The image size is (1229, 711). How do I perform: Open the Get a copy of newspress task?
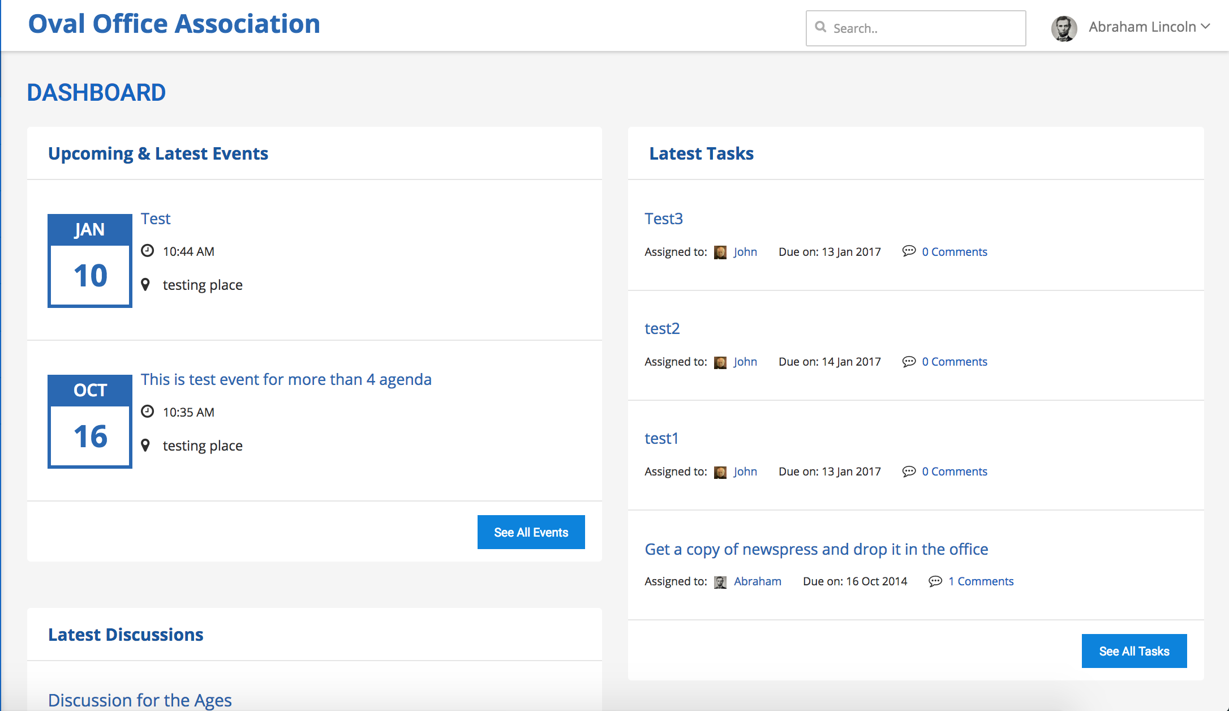(817, 549)
